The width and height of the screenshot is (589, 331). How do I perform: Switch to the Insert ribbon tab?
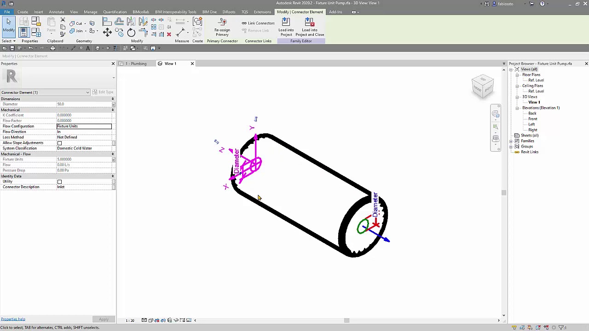click(x=38, y=12)
